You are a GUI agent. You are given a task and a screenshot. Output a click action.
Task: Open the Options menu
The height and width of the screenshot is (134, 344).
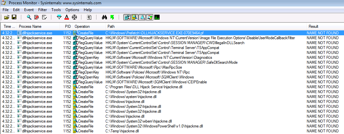point(72,10)
